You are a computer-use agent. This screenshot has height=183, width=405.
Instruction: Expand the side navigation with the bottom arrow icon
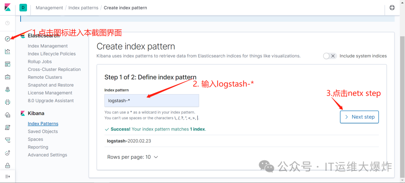7,177
